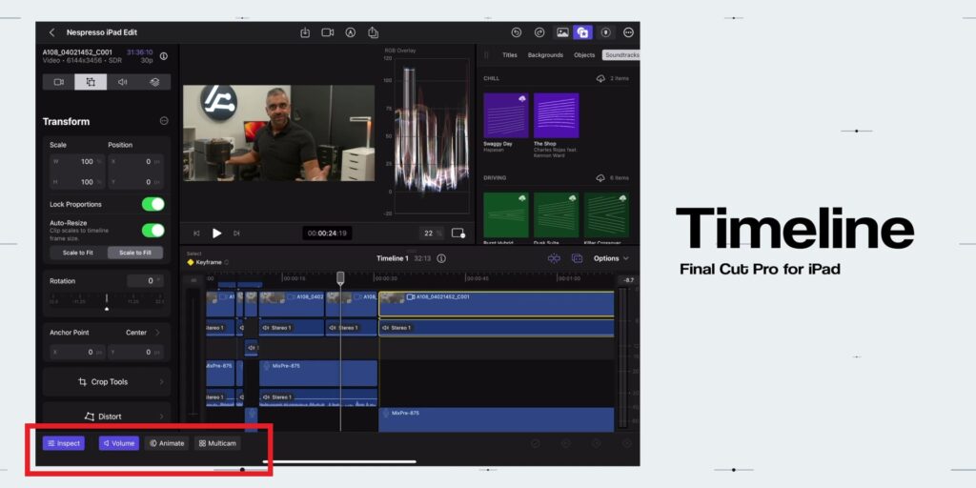The height and width of the screenshot is (488, 976).
Task: Edit the Anchor Point X field
Action: [77, 353]
